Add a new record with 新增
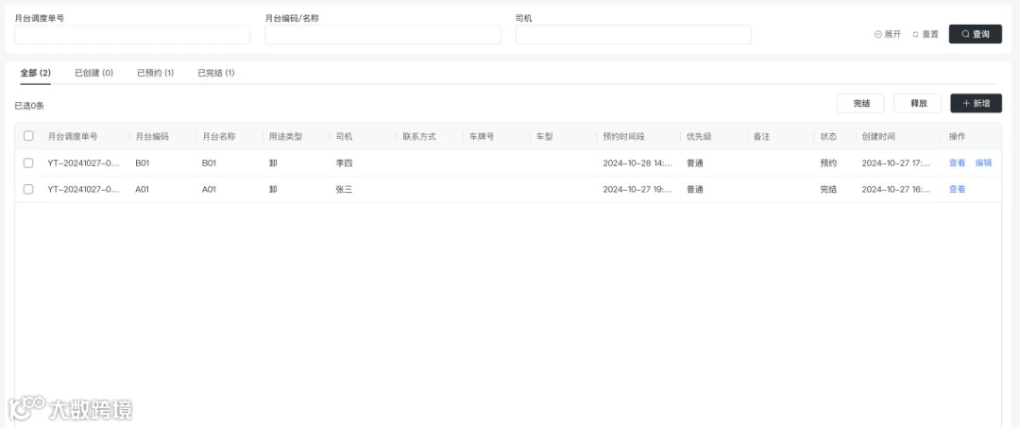This screenshot has width=1020, height=428. pos(976,103)
